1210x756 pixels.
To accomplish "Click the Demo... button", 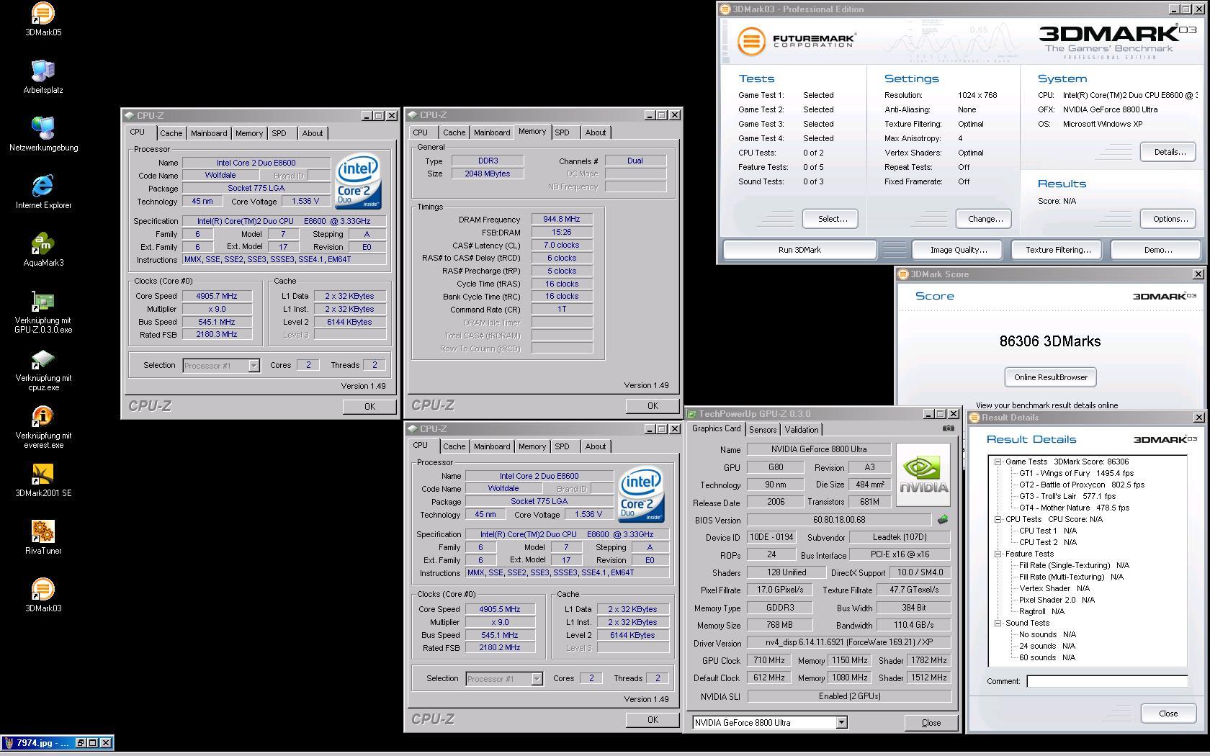I will pyautogui.click(x=1157, y=250).
